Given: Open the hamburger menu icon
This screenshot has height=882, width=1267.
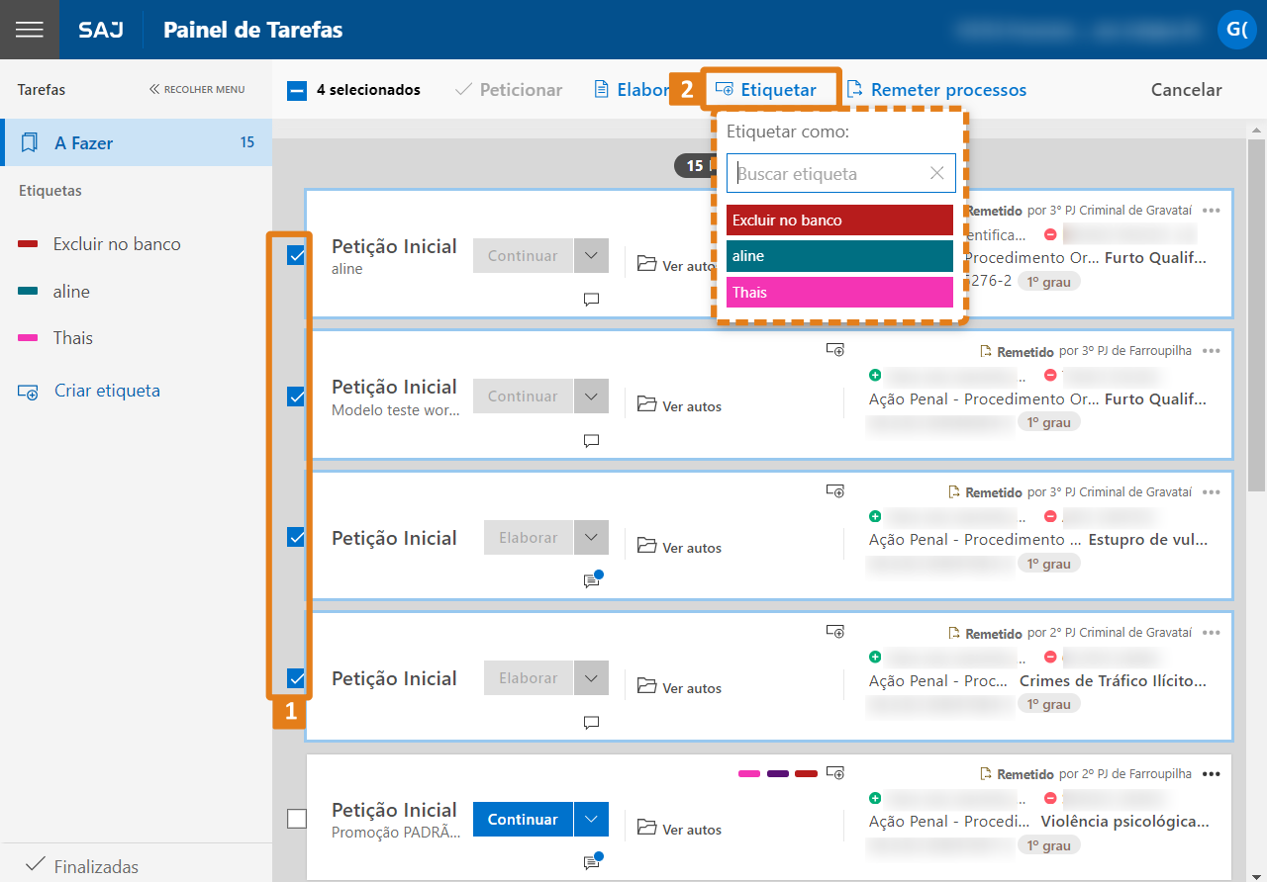Looking at the screenshot, I should (30, 30).
